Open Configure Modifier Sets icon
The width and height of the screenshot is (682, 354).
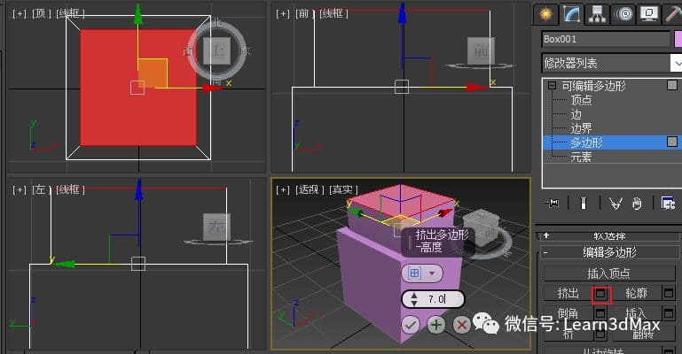[x=668, y=203]
